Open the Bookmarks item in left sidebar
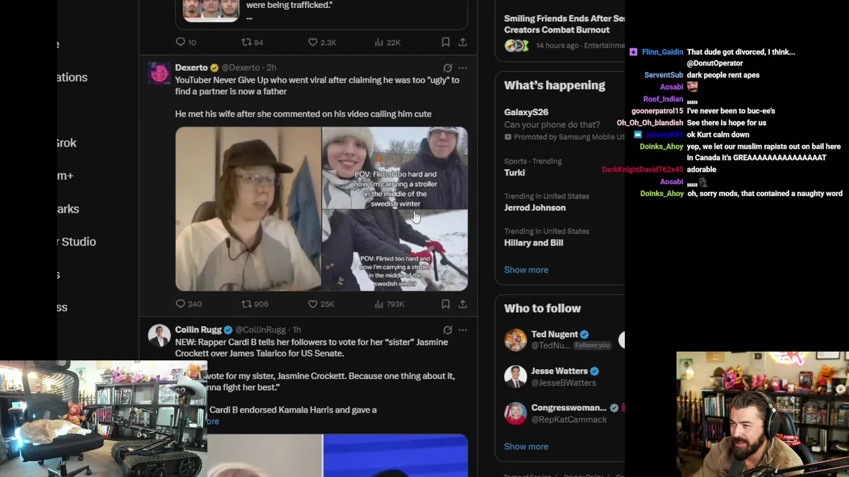The height and width of the screenshot is (477, 849). click(68, 209)
